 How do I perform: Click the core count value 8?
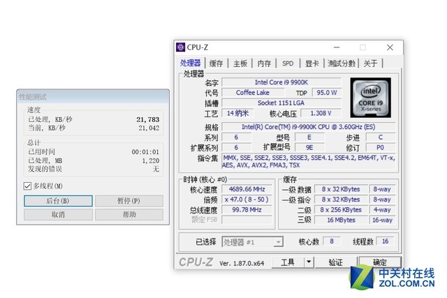click(x=332, y=241)
